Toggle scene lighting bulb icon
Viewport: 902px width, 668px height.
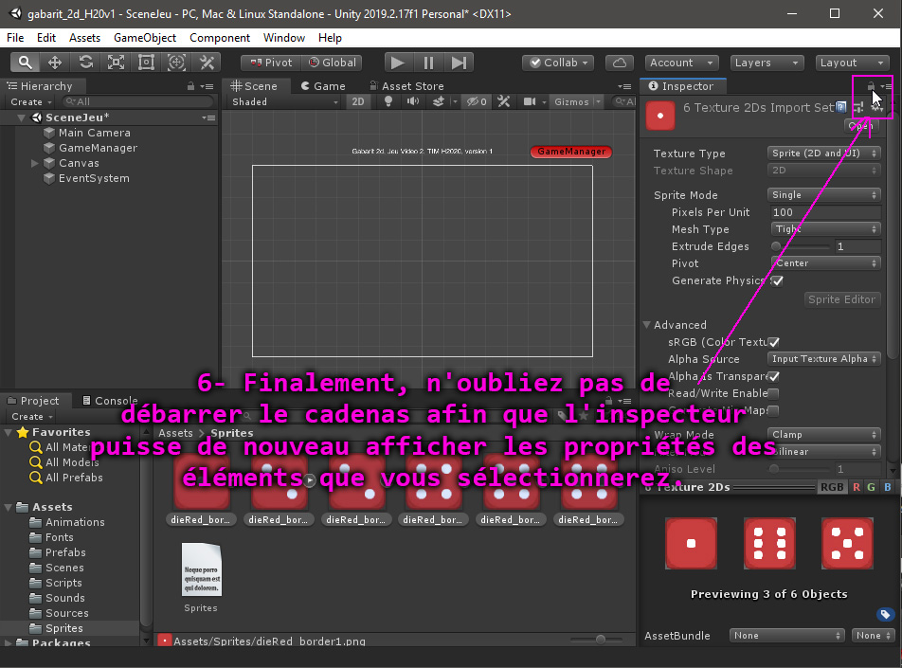(388, 101)
